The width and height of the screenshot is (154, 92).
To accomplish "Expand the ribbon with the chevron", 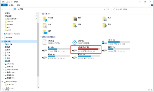I will point(149,5).
